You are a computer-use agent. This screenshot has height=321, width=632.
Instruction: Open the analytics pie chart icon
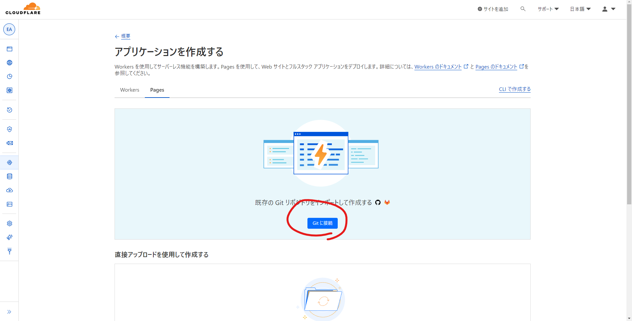(10, 76)
